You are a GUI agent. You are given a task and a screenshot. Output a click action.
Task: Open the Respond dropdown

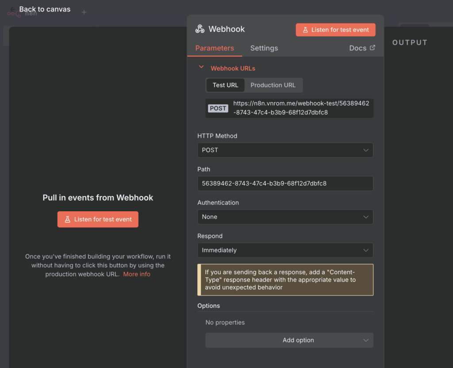click(285, 250)
